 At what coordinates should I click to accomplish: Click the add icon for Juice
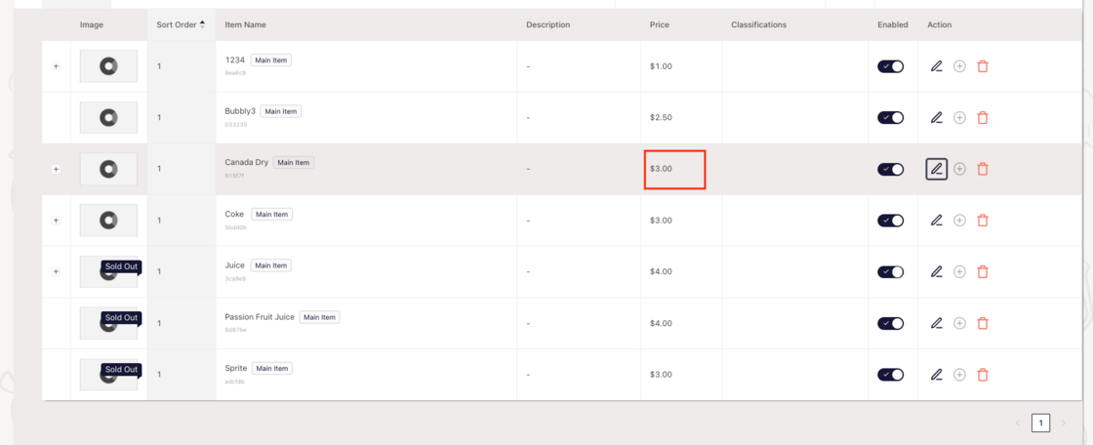959,271
